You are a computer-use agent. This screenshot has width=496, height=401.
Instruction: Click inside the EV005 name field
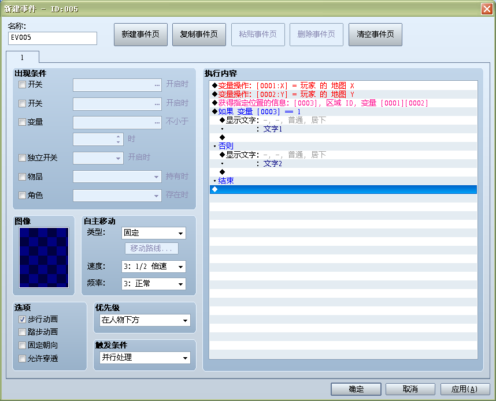point(52,38)
